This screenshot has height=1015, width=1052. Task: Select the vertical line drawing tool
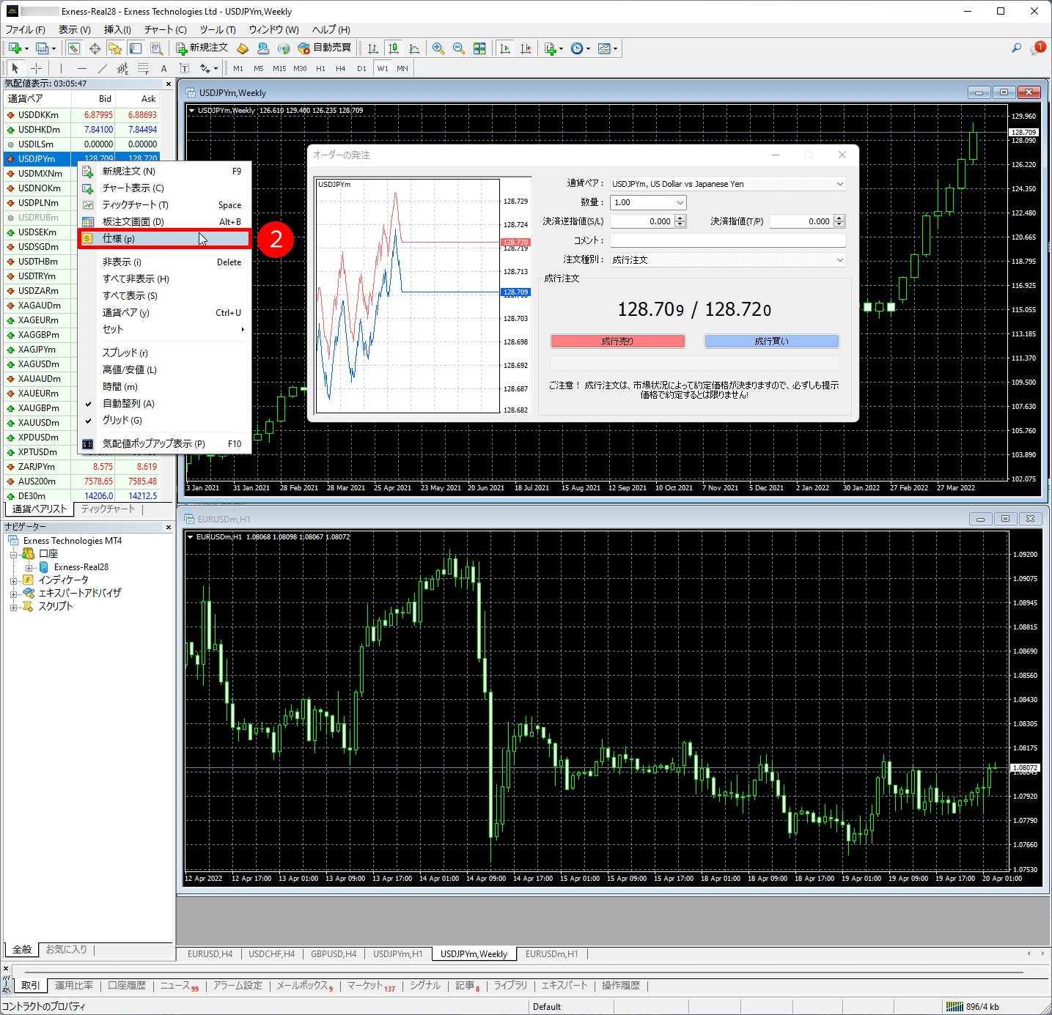[x=62, y=68]
